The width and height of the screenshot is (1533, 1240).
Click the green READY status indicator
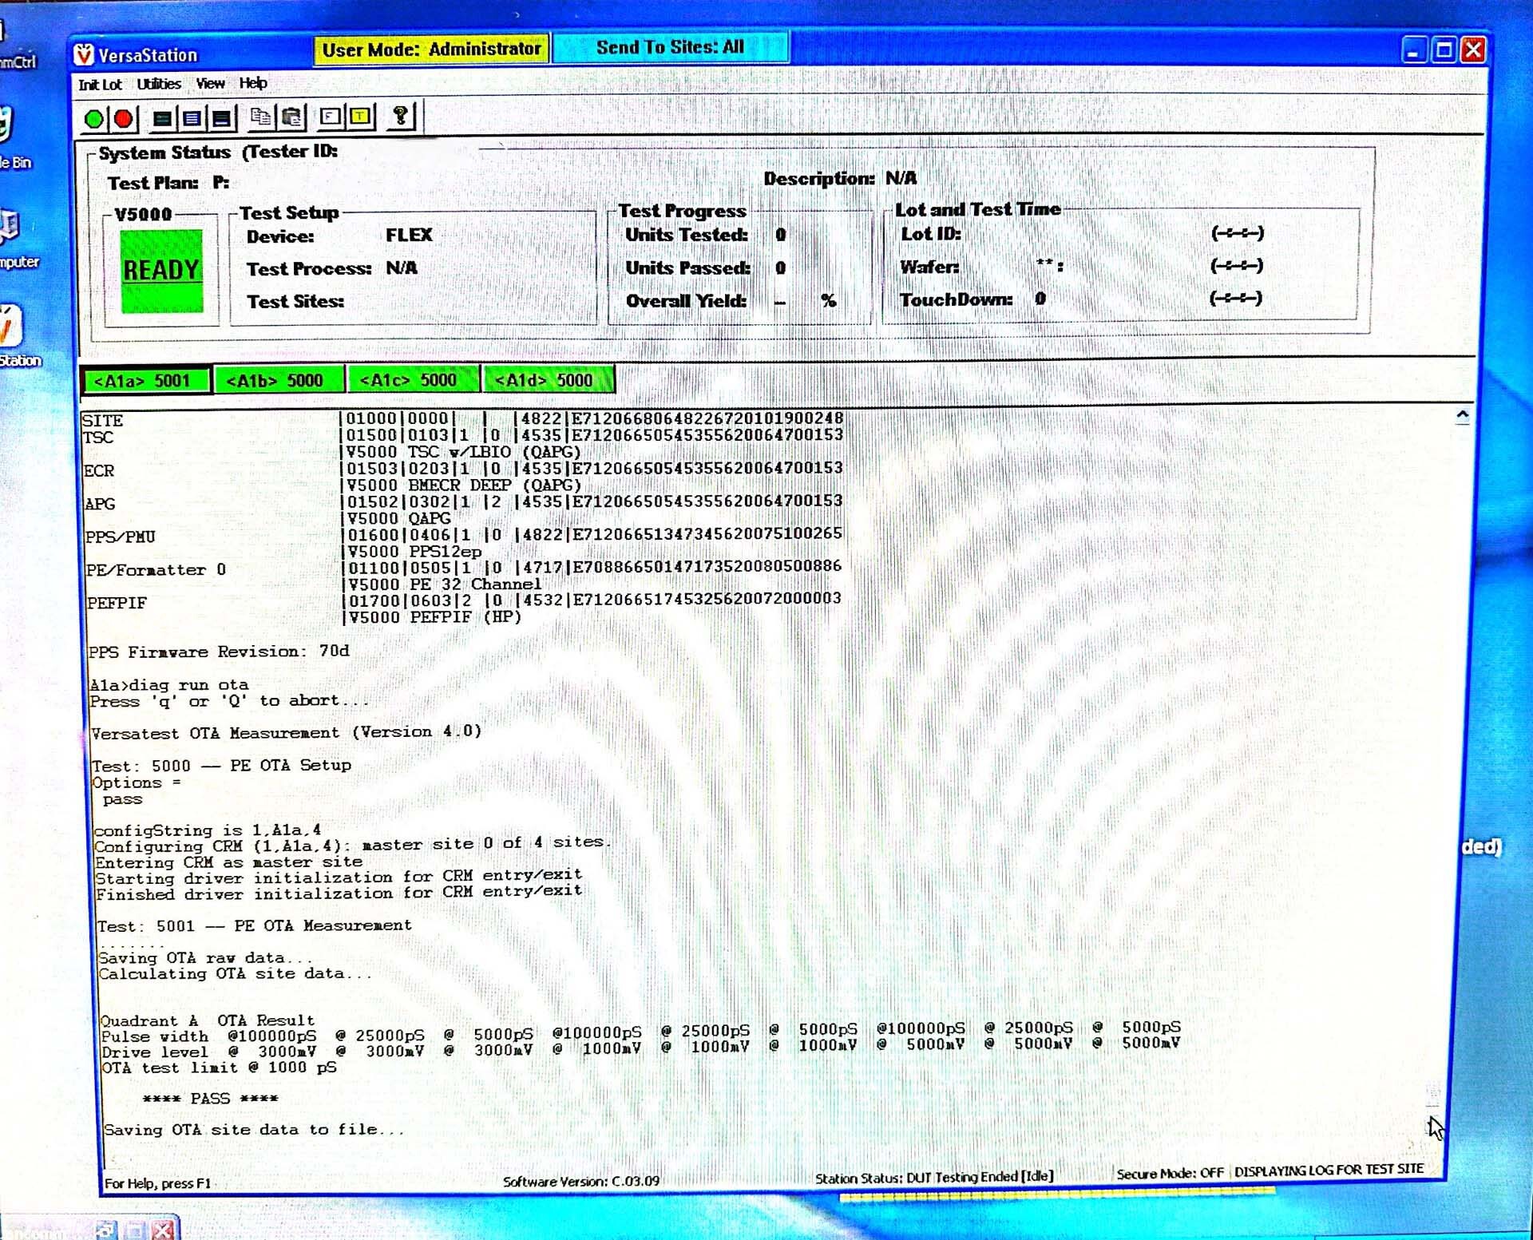click(x=161, y=270)
